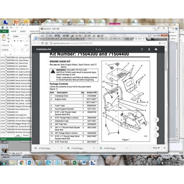
Task: Bookmark this page with the star icon
Action: coord(160,43)
